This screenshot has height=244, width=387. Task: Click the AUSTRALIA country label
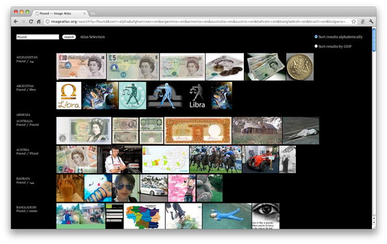[x=25, y=121]
